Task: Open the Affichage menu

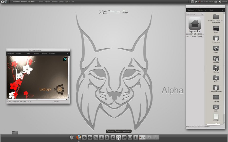Action: point(54,2)
